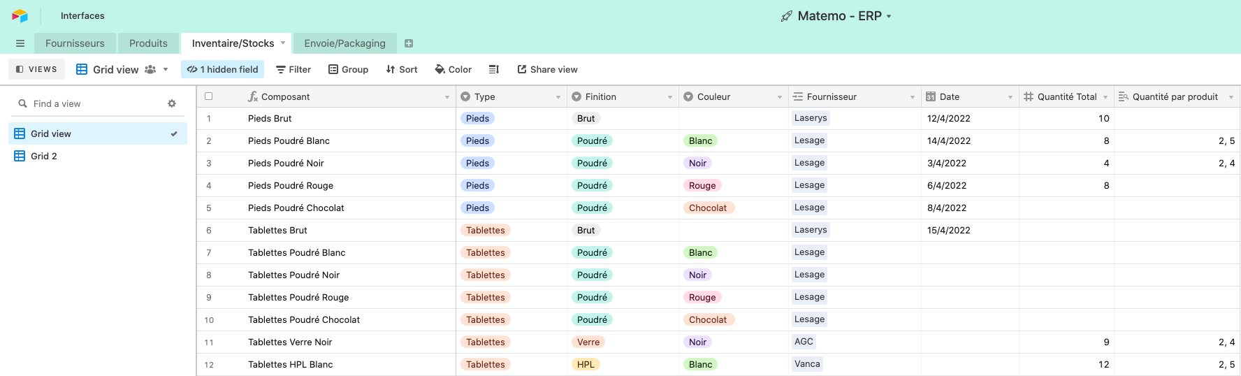Screen dimensions: 1241x376
Task: Open view settings gear icon
Action: (x=172, y=103)
